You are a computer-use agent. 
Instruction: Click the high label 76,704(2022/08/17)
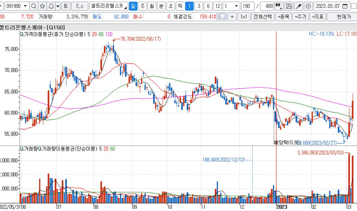click(x=141, y=39)
